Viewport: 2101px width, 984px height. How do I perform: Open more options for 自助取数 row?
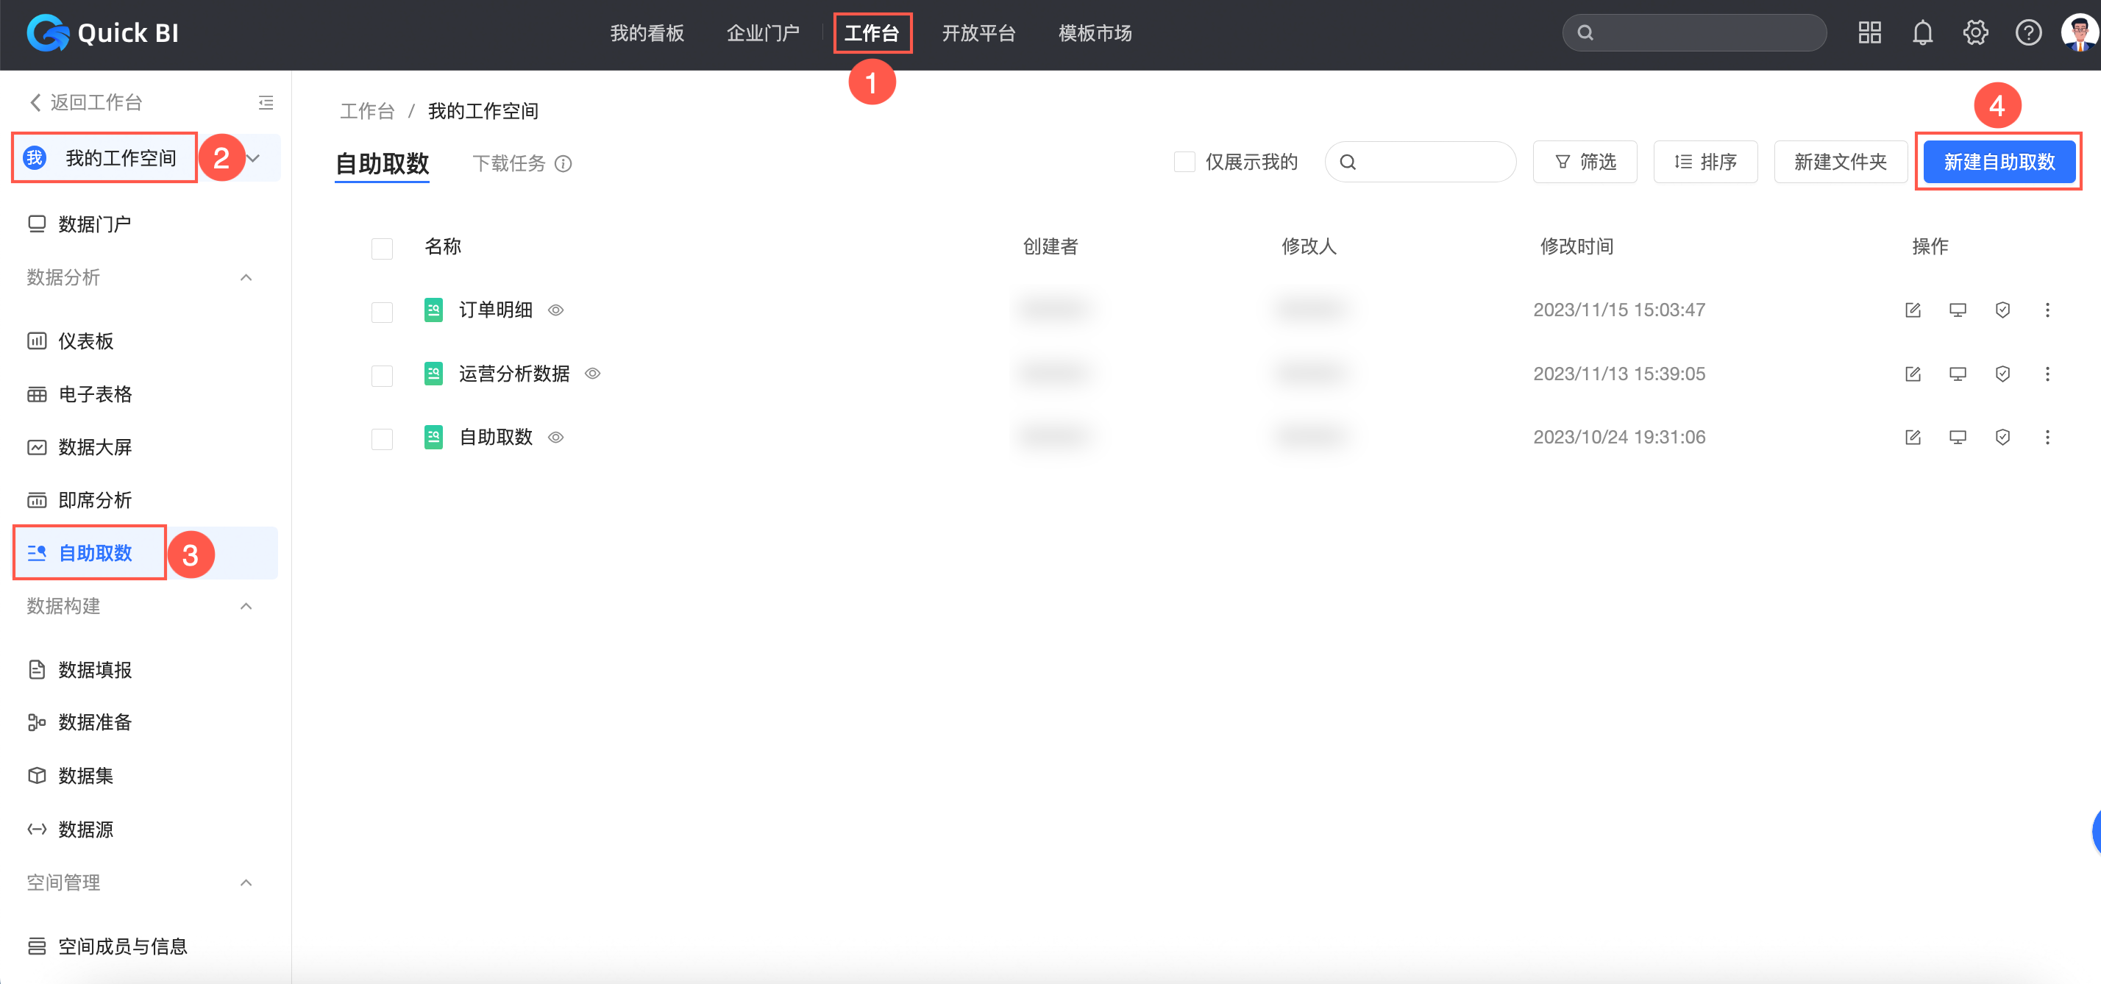(2047, 437)
